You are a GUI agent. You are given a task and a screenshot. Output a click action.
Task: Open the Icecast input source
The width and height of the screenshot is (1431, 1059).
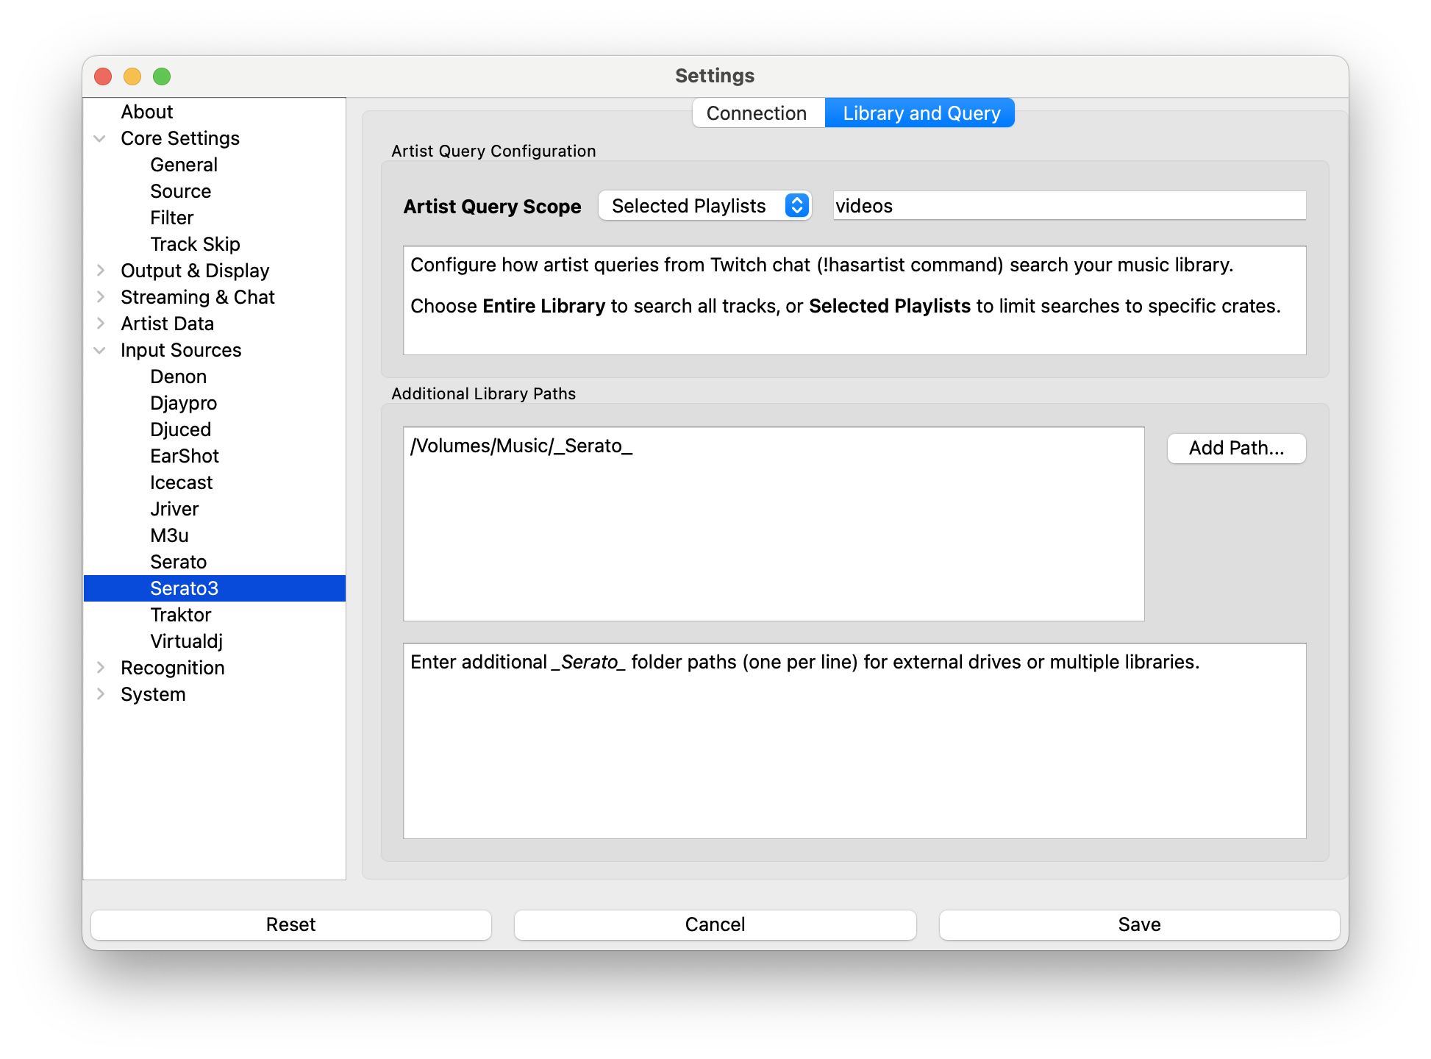182,482
